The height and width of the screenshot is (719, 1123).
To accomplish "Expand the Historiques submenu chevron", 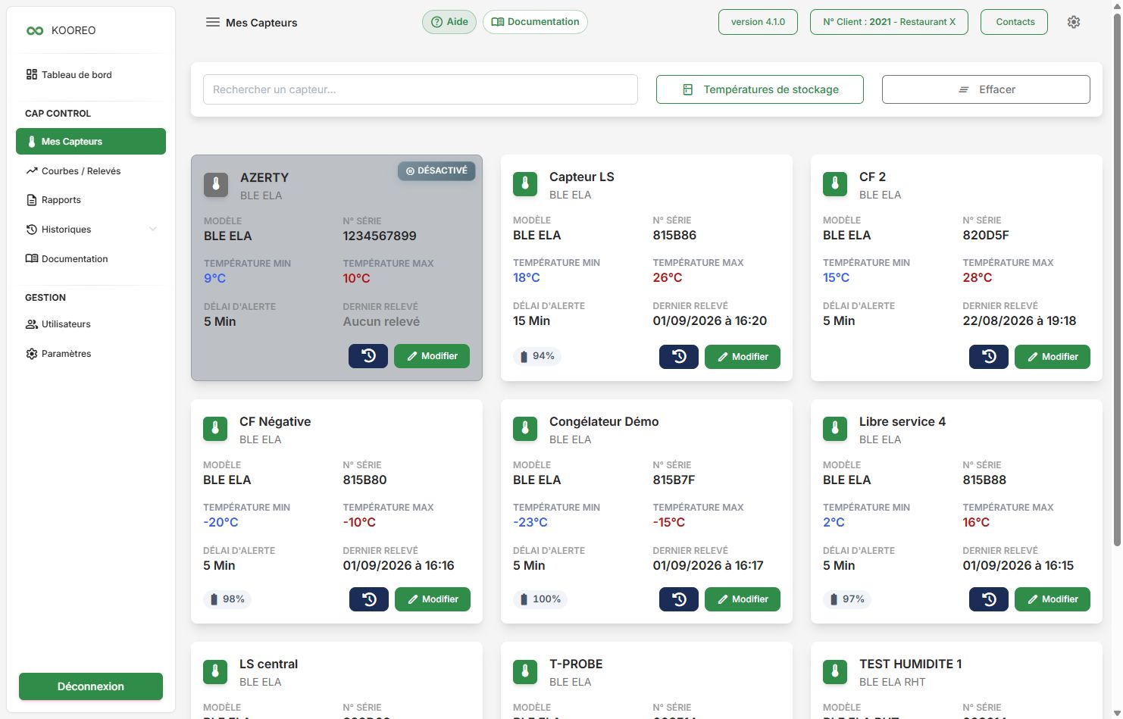I will coord(153,230).
